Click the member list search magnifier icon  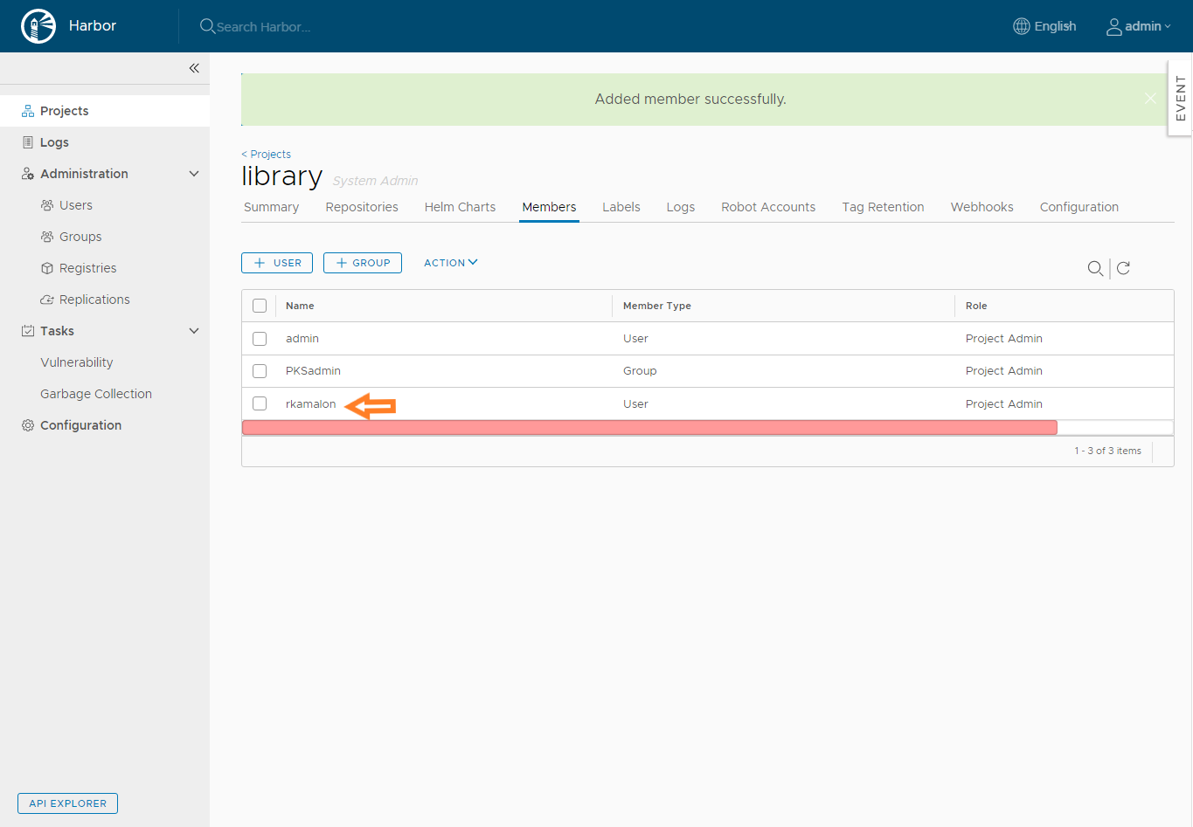(x=1094, y=268)
